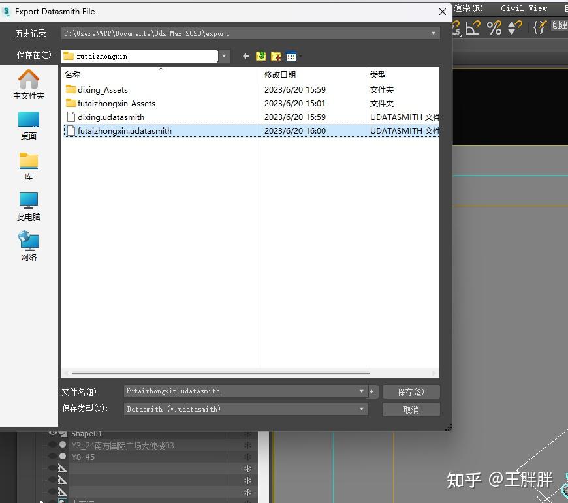Toggle the freeze snowflake next to Y8_45
The height and width of the screenshot is (503, 568).
tap(247, 457)
